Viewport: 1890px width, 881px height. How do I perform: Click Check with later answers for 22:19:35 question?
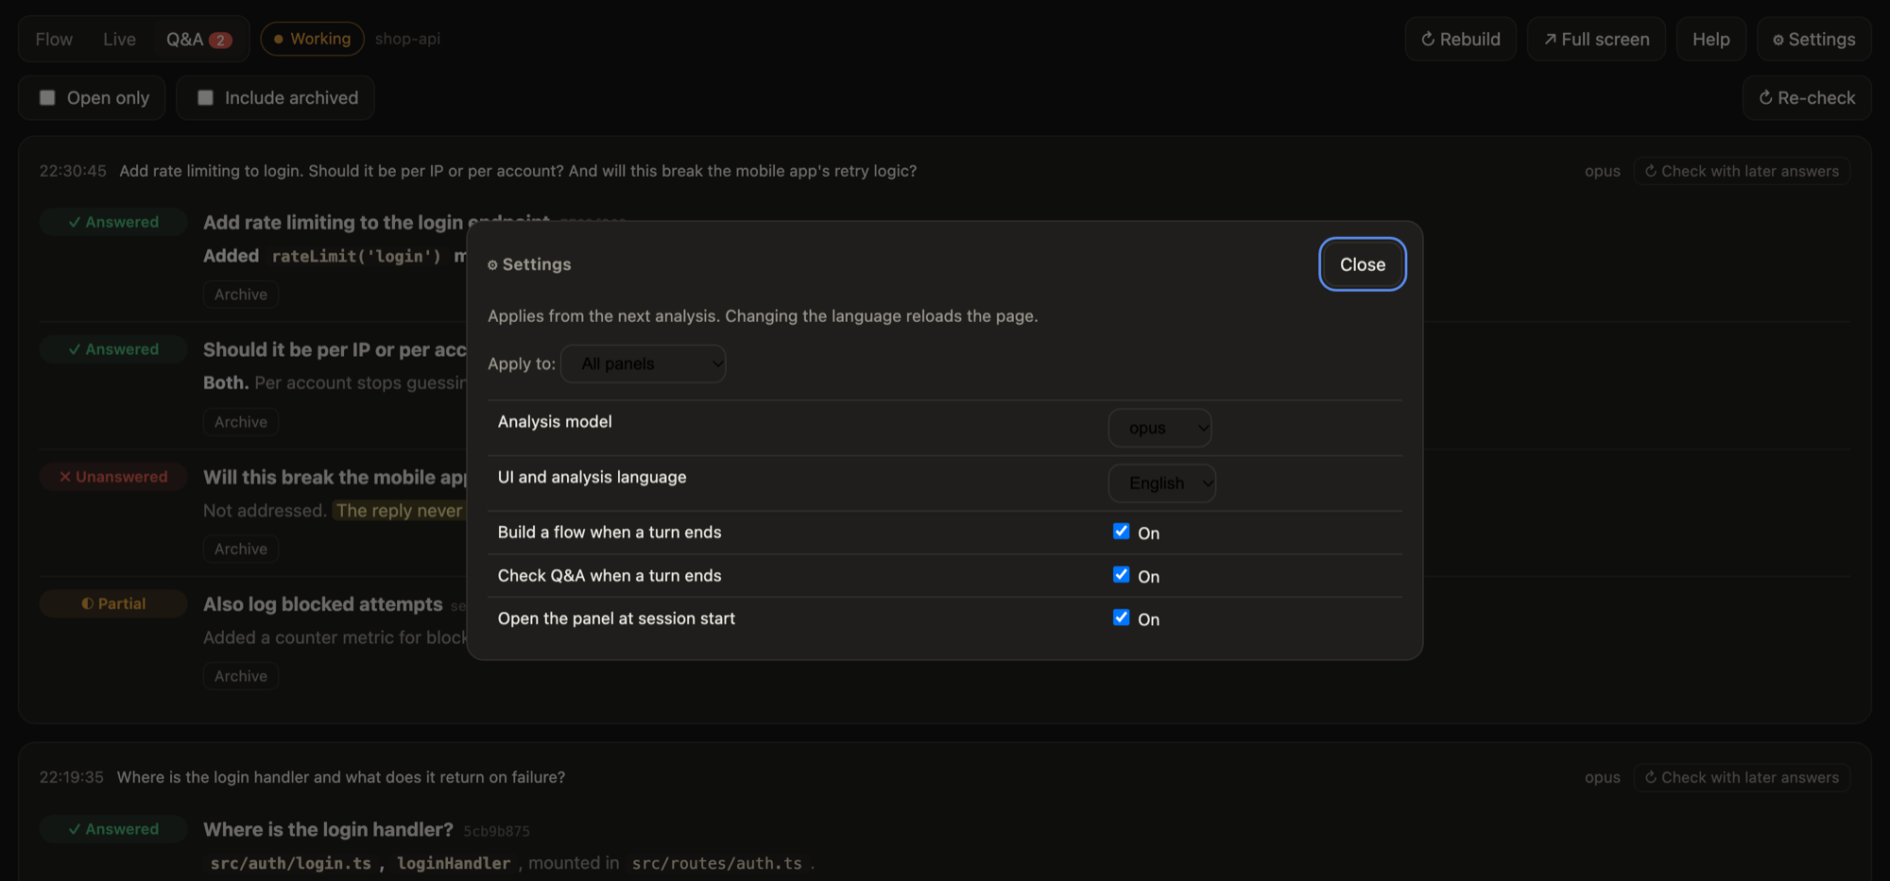click(x=1742, y=777)
